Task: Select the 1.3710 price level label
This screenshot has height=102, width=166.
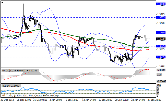Action: (161, 32)
